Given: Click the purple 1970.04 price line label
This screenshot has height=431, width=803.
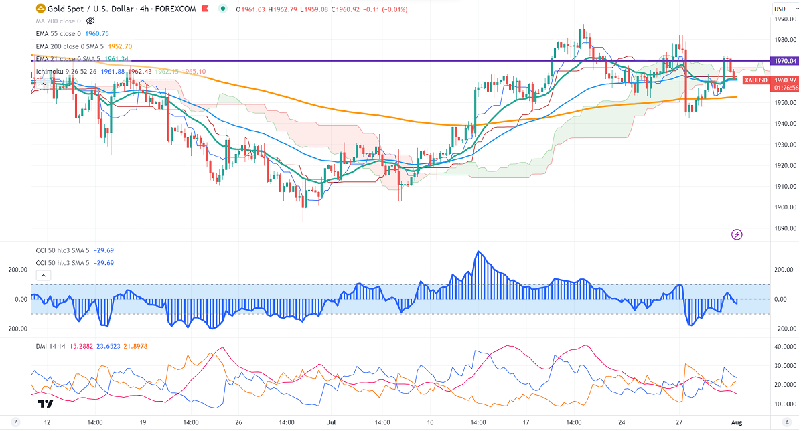Looking at the screenshot, I should point(784,61).
